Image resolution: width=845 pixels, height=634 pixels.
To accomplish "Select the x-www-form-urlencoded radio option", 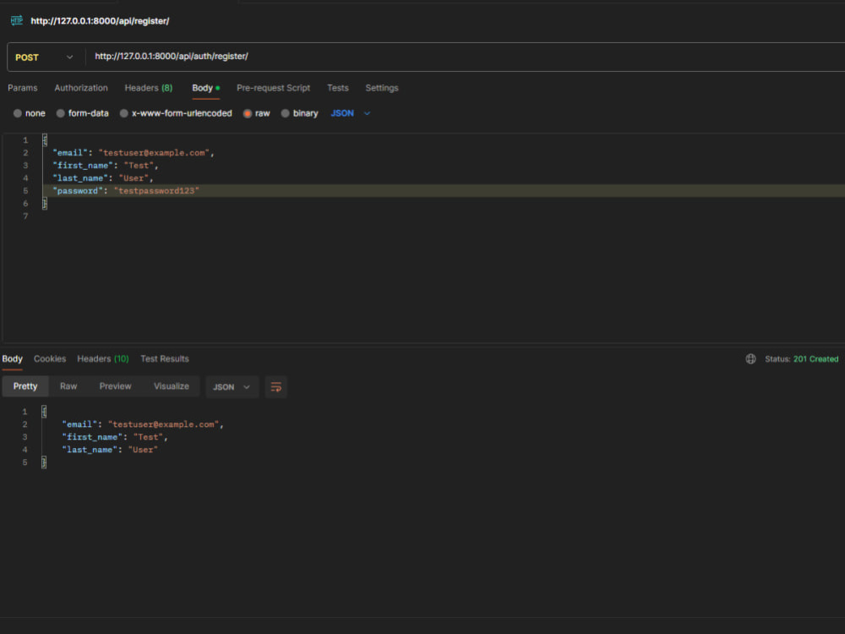I will (x=176, y=113).
